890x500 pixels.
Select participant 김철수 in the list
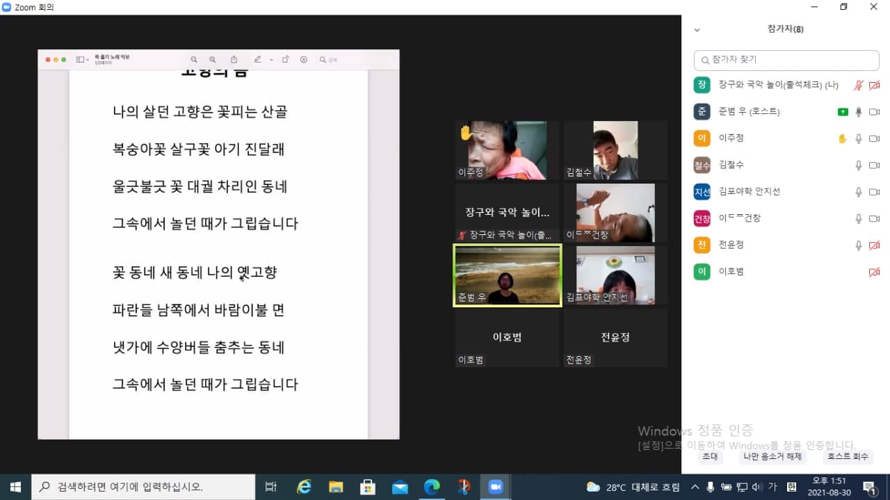(x=786, y=165)
